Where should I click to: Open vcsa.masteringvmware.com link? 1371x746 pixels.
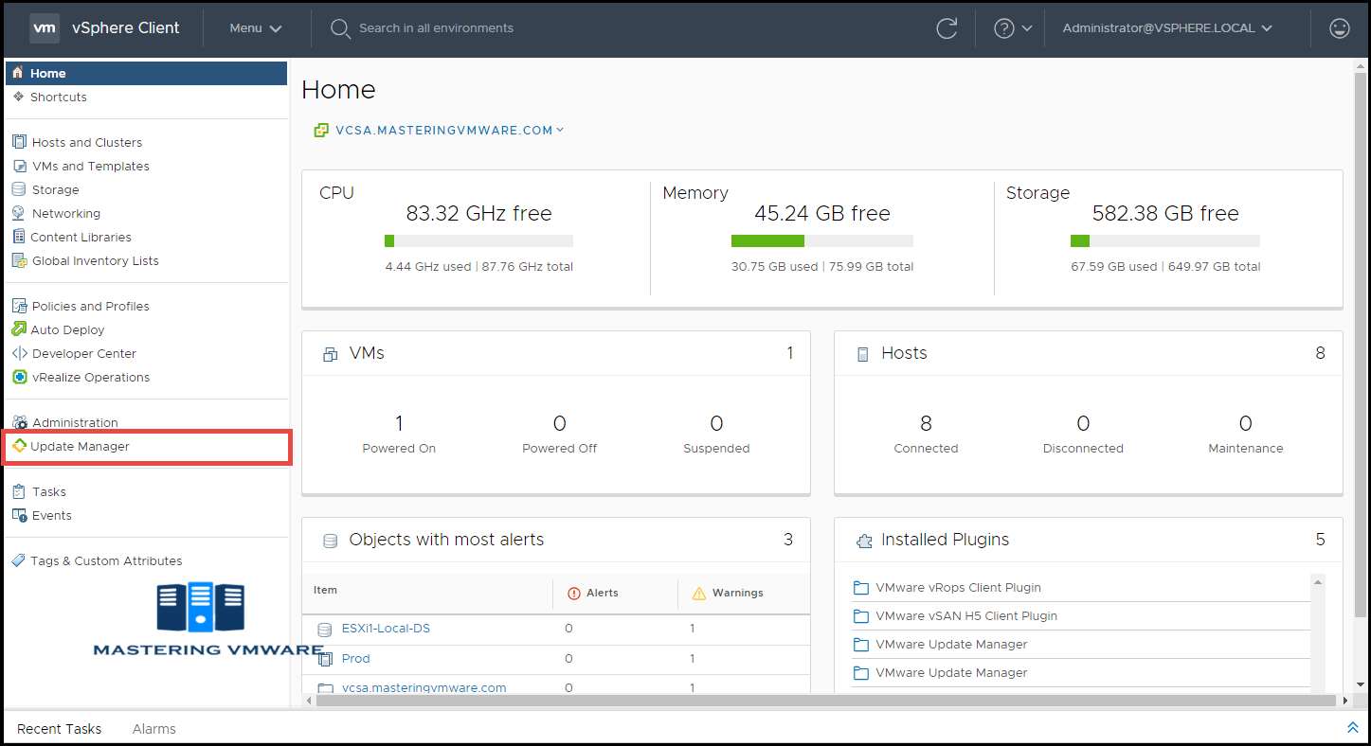(424, 688)
